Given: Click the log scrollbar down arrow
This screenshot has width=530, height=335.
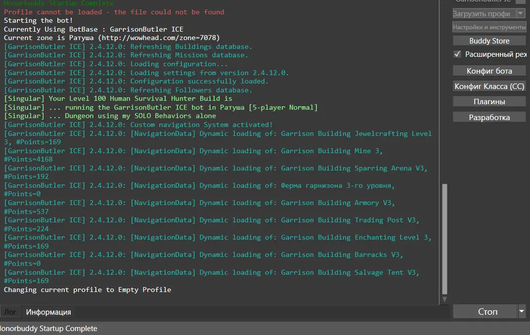Looking at the screenshot, I should [444, 299].
